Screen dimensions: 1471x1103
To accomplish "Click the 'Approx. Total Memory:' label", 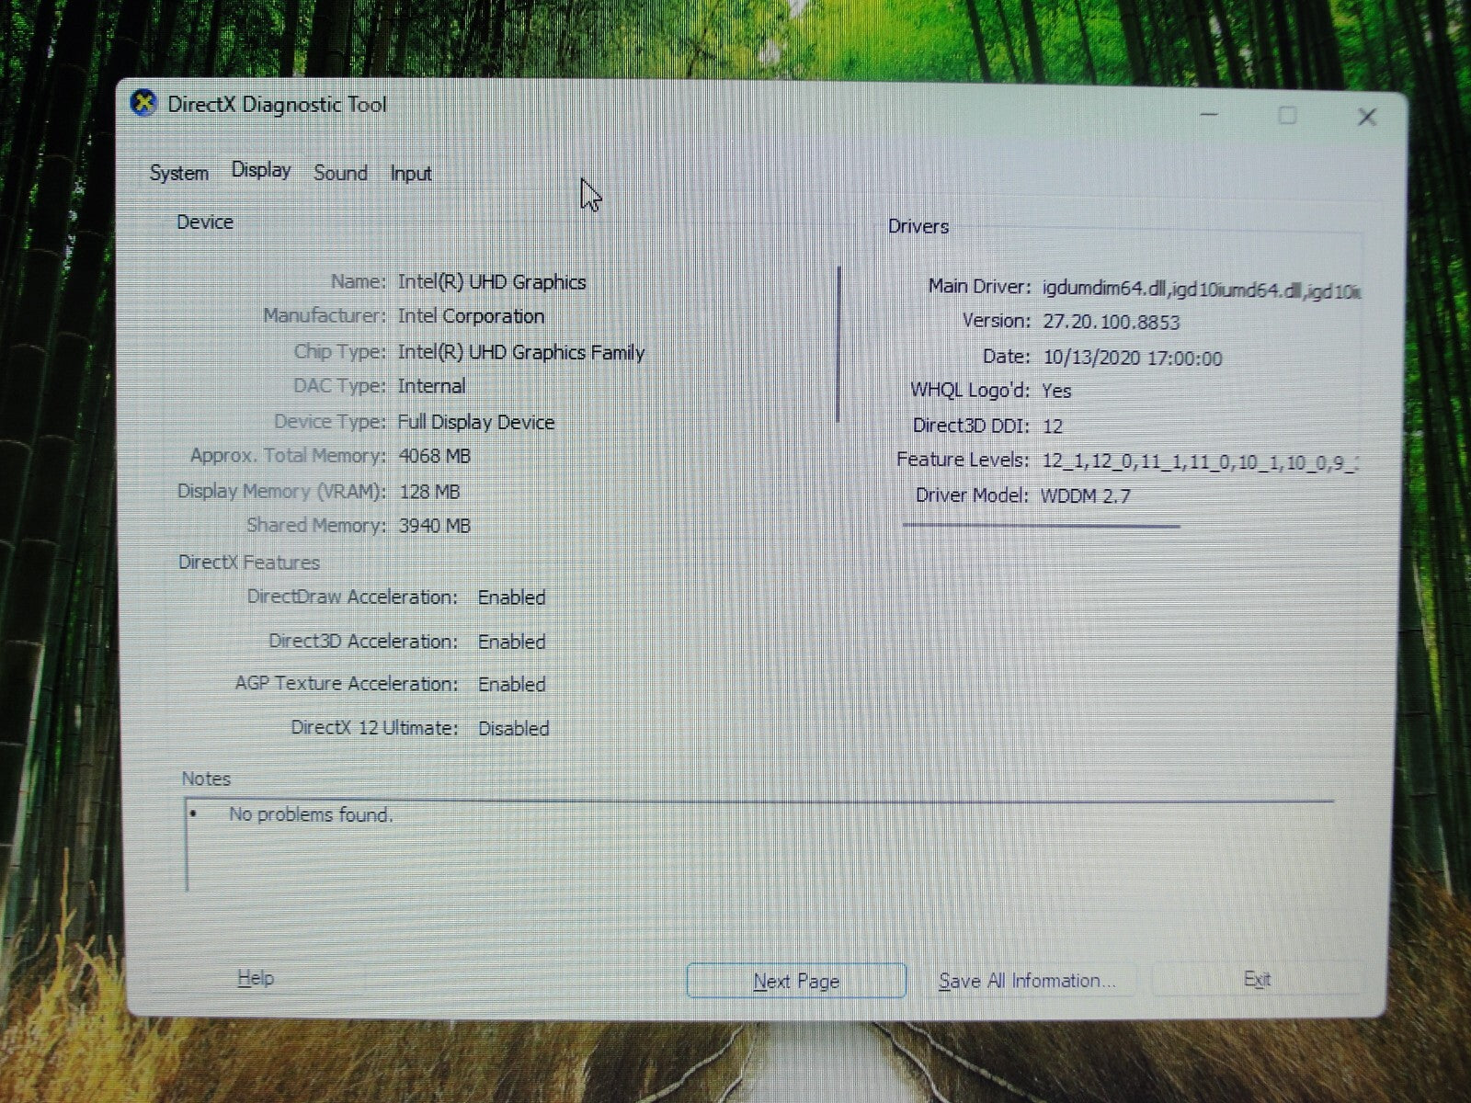I will [288, 456].
